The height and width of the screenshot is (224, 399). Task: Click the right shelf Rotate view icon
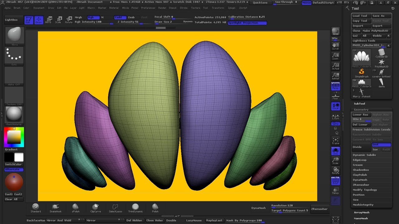[335, 170]
